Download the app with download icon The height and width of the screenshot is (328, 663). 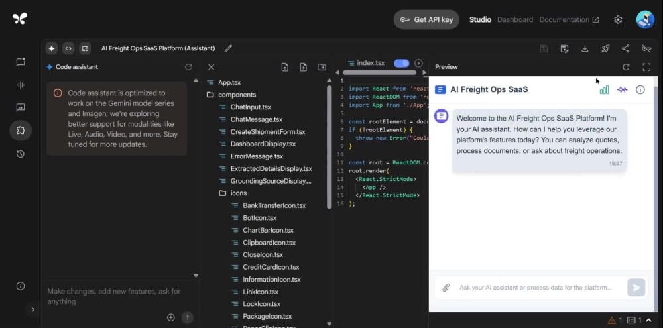(x=585, y=48)
